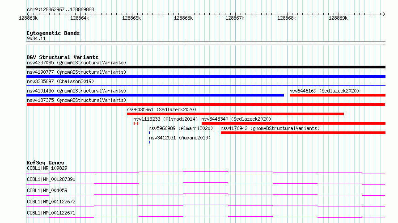
Task: Open variant label nsv4176942 (gnomADStructuralVariants)
Action: (270, 128)
